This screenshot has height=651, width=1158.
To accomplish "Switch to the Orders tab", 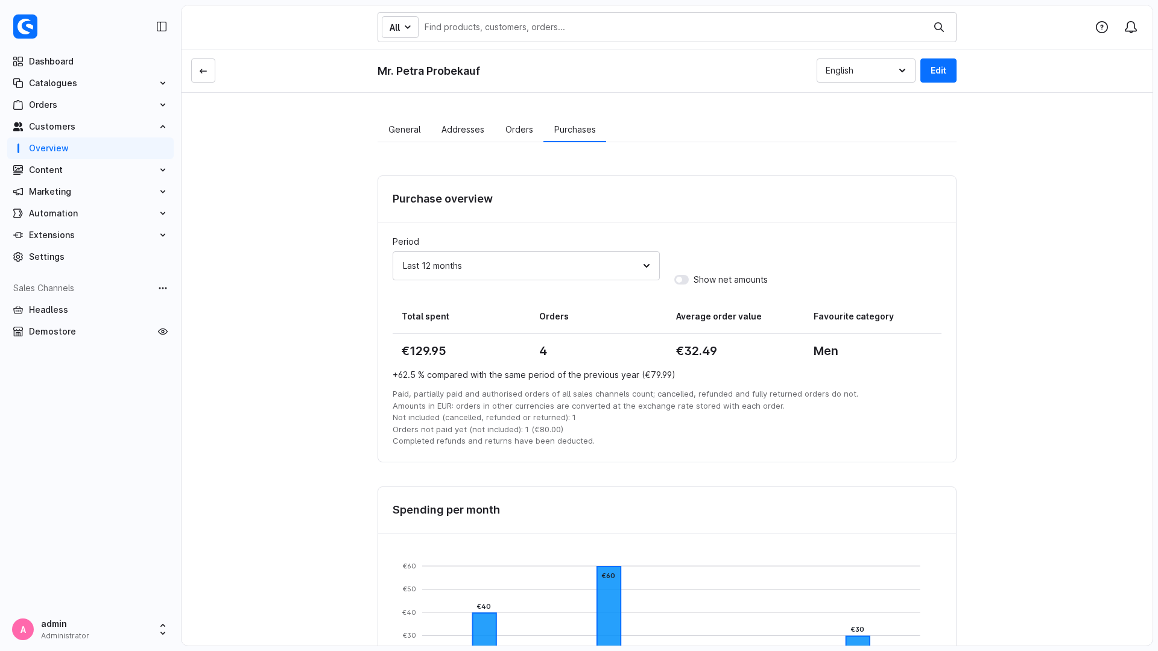I will (519, 130).
